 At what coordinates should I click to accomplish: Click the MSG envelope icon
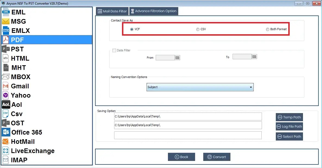[x=5, y=21]
